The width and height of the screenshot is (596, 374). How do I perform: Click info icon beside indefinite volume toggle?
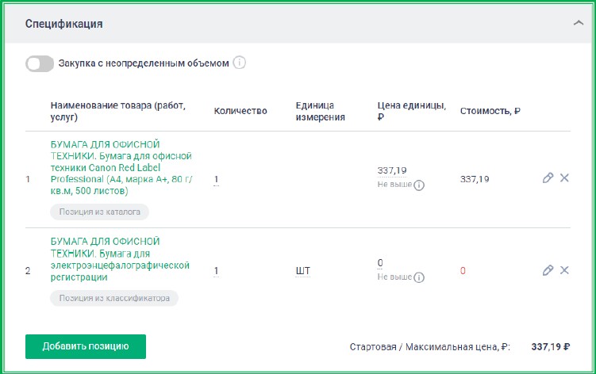point(239,63)
